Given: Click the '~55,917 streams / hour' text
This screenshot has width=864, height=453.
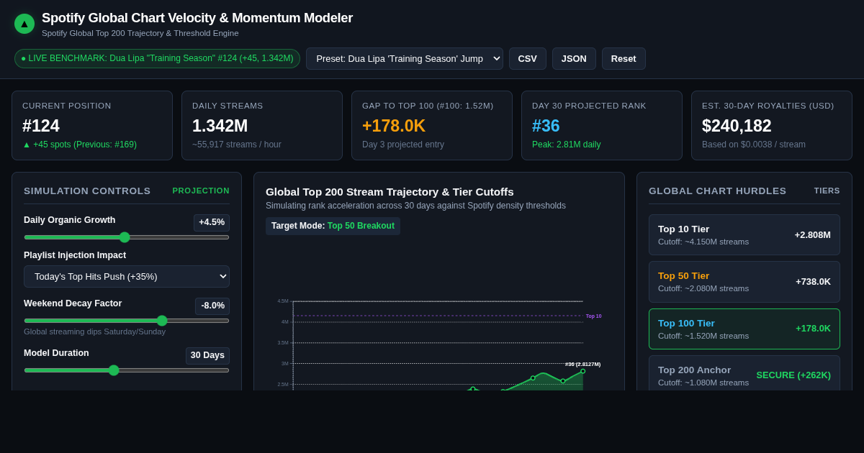Looking at the screenshot, I should [x=237, y=145].
